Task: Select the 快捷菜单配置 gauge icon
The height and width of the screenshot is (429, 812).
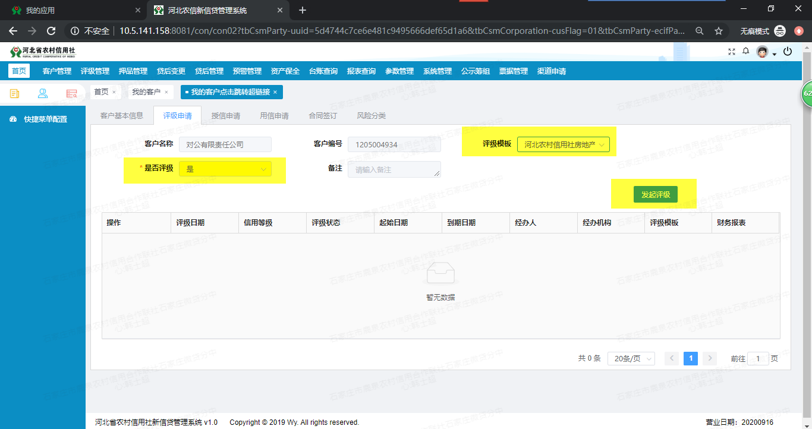Action: coord(13,118)
